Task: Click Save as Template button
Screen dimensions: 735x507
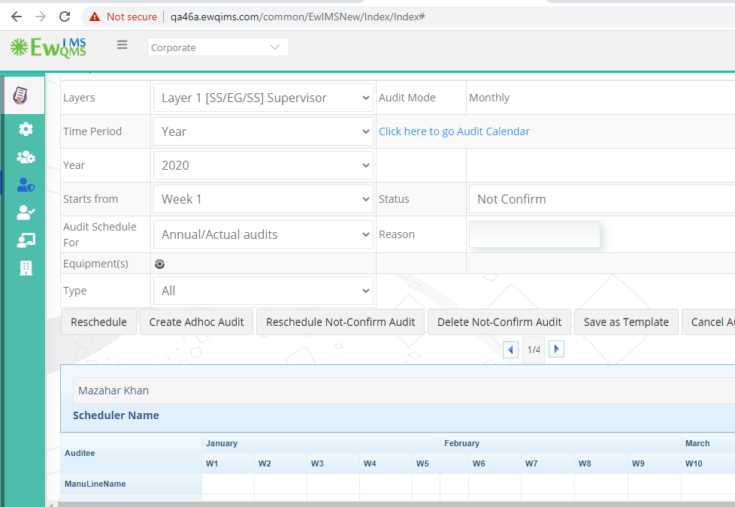Action: coord(626,322)
